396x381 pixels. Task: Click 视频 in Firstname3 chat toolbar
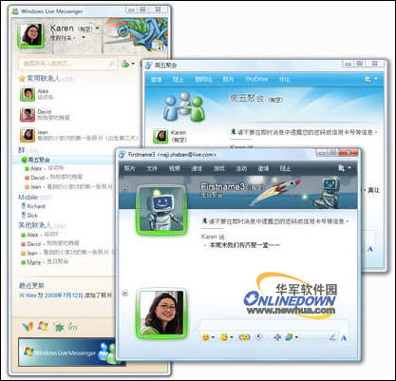[174, 169]
